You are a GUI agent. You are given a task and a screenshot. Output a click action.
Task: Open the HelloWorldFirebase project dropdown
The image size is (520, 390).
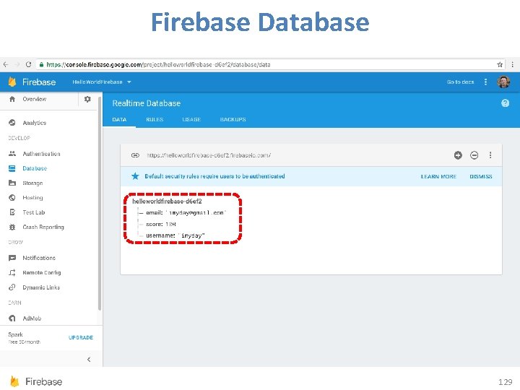102,82
